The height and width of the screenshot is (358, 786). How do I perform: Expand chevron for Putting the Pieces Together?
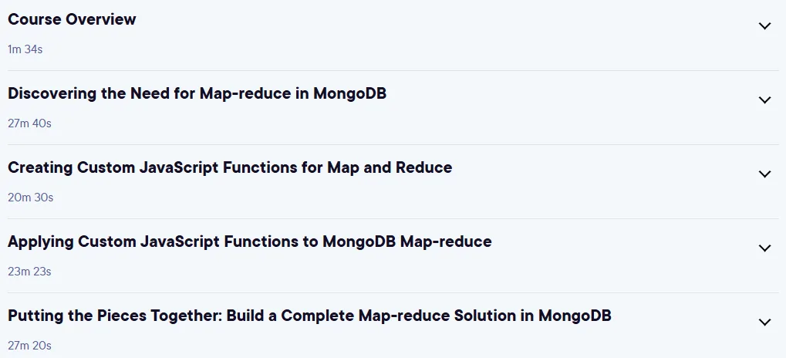764,323
